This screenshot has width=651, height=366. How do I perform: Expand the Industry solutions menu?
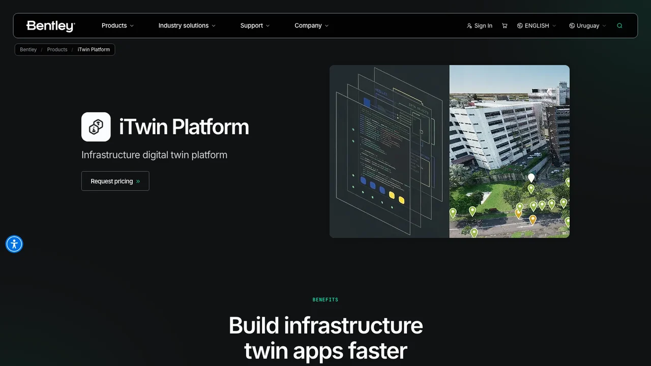(x=187, y=25)
